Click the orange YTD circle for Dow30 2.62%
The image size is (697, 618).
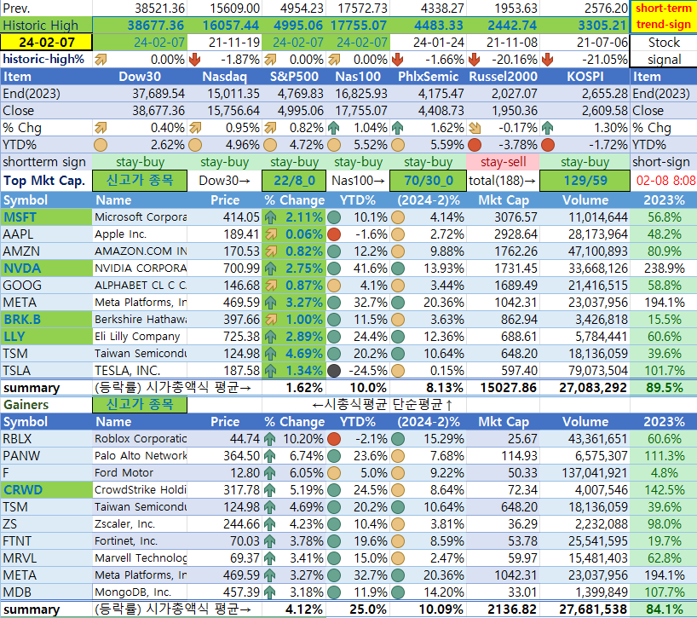(x=101, y=145)
